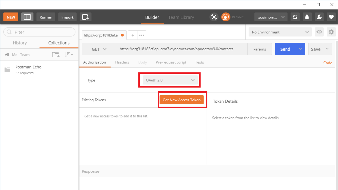Open the tab options ellipsis
This screenshot has height=190, width=338.
click(142, 35)
